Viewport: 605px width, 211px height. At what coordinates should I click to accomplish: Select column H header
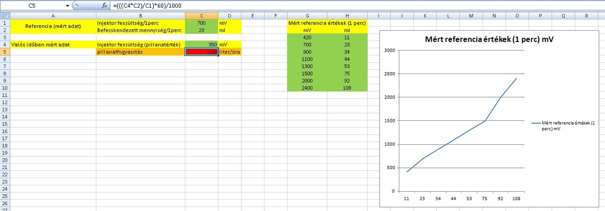347,16
